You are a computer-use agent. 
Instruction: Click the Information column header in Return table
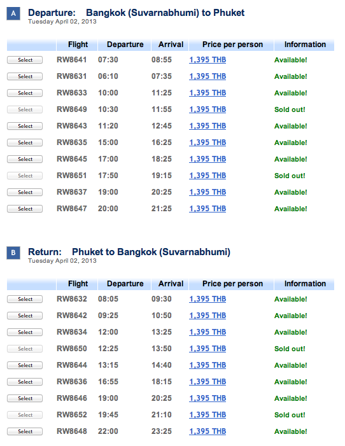pyautogui.click(x=304, y=284)
